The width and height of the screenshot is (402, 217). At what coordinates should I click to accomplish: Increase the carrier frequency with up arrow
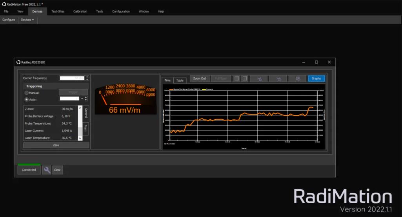tap(87, 77)
